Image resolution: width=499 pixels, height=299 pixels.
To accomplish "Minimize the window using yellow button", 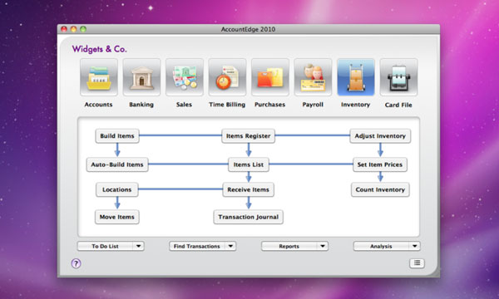I will tap(73, 29).
